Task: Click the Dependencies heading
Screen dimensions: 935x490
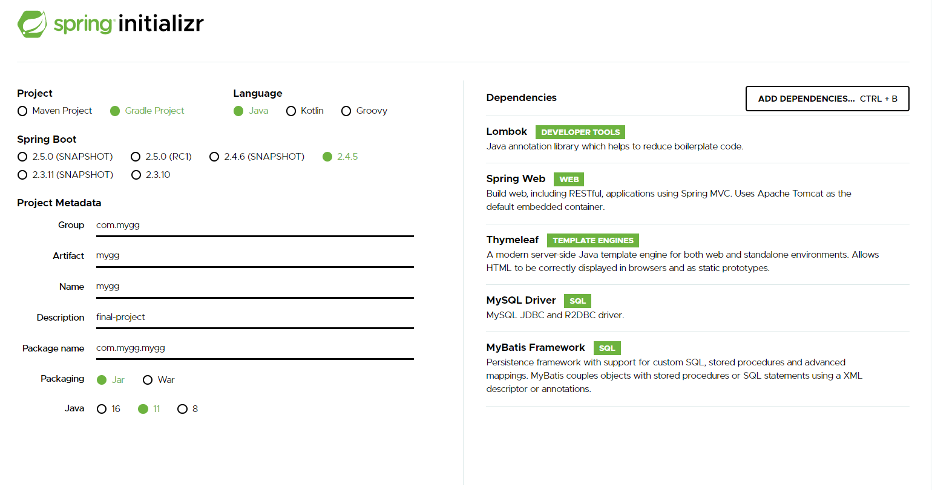Action: 521,97
